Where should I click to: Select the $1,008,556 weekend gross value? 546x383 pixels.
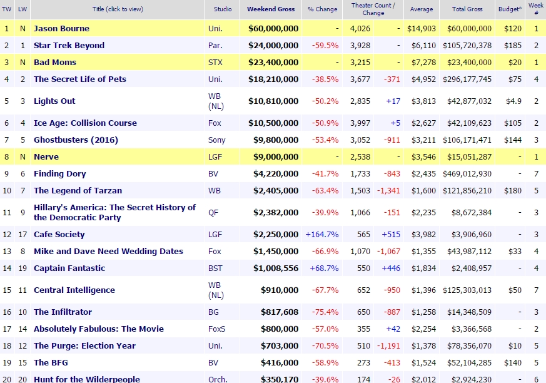tap(276, 268)
